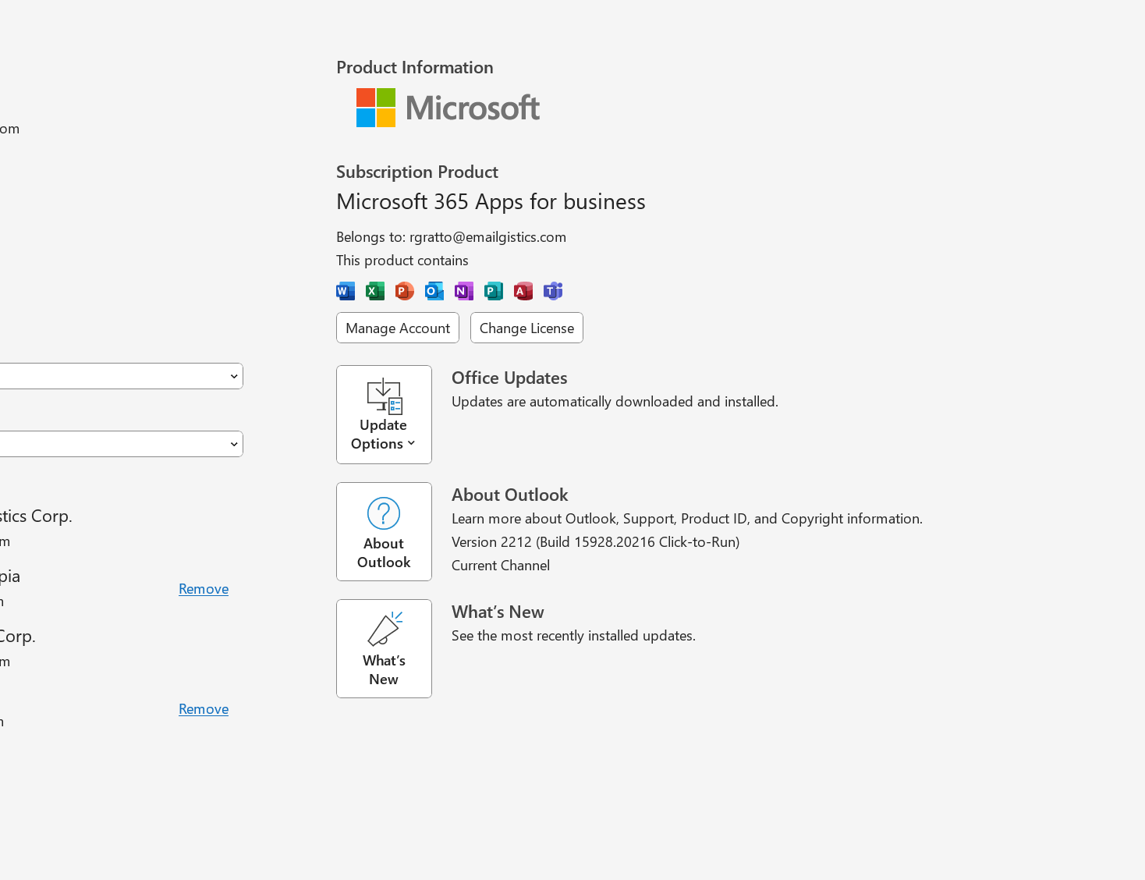
Task: Click the first Remove link
Action: pos(204,588)
